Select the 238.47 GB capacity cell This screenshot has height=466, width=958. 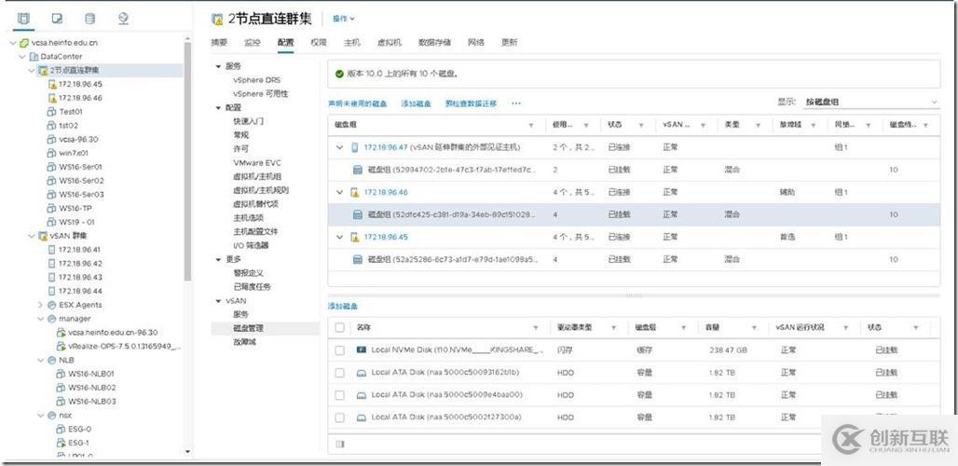(728, 350)
